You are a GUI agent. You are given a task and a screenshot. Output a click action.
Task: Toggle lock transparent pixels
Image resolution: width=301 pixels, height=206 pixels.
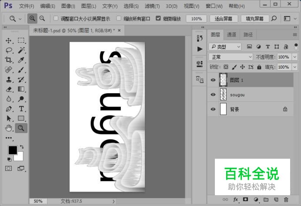click(226, 67)
